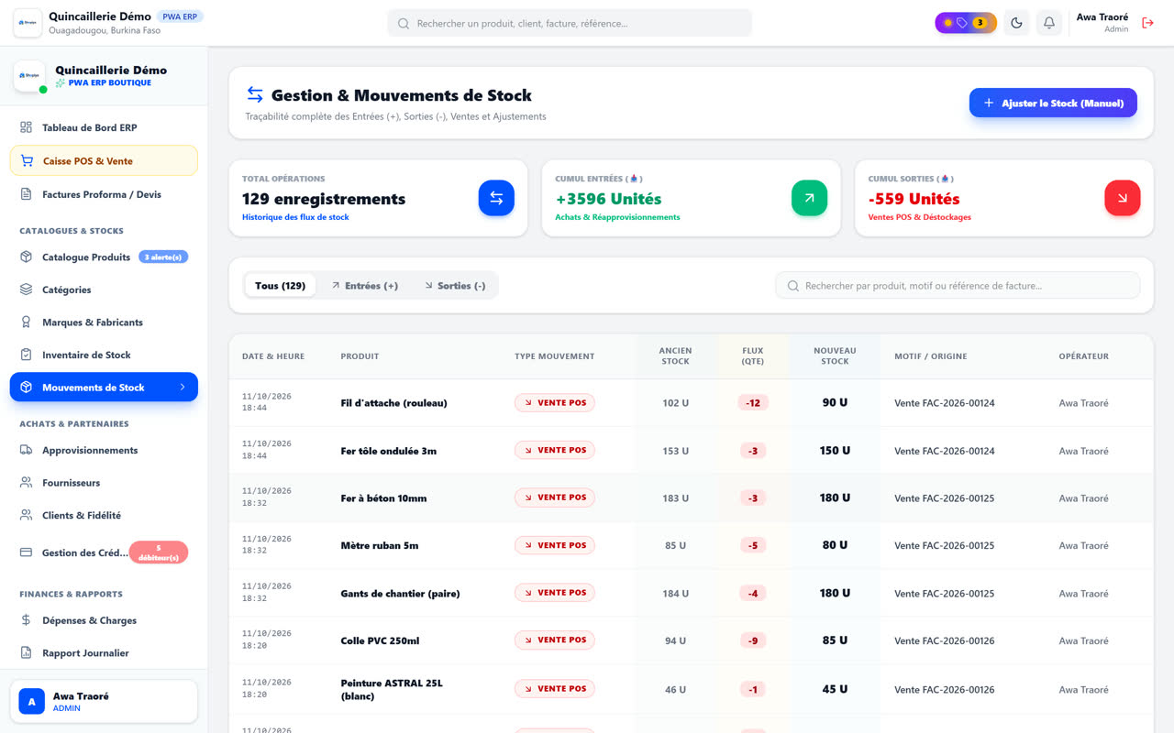Viewport: 1174px width, 733px height.
Task: Click the Gestion des Crédits card icon
Action: (x=26, y=552)
